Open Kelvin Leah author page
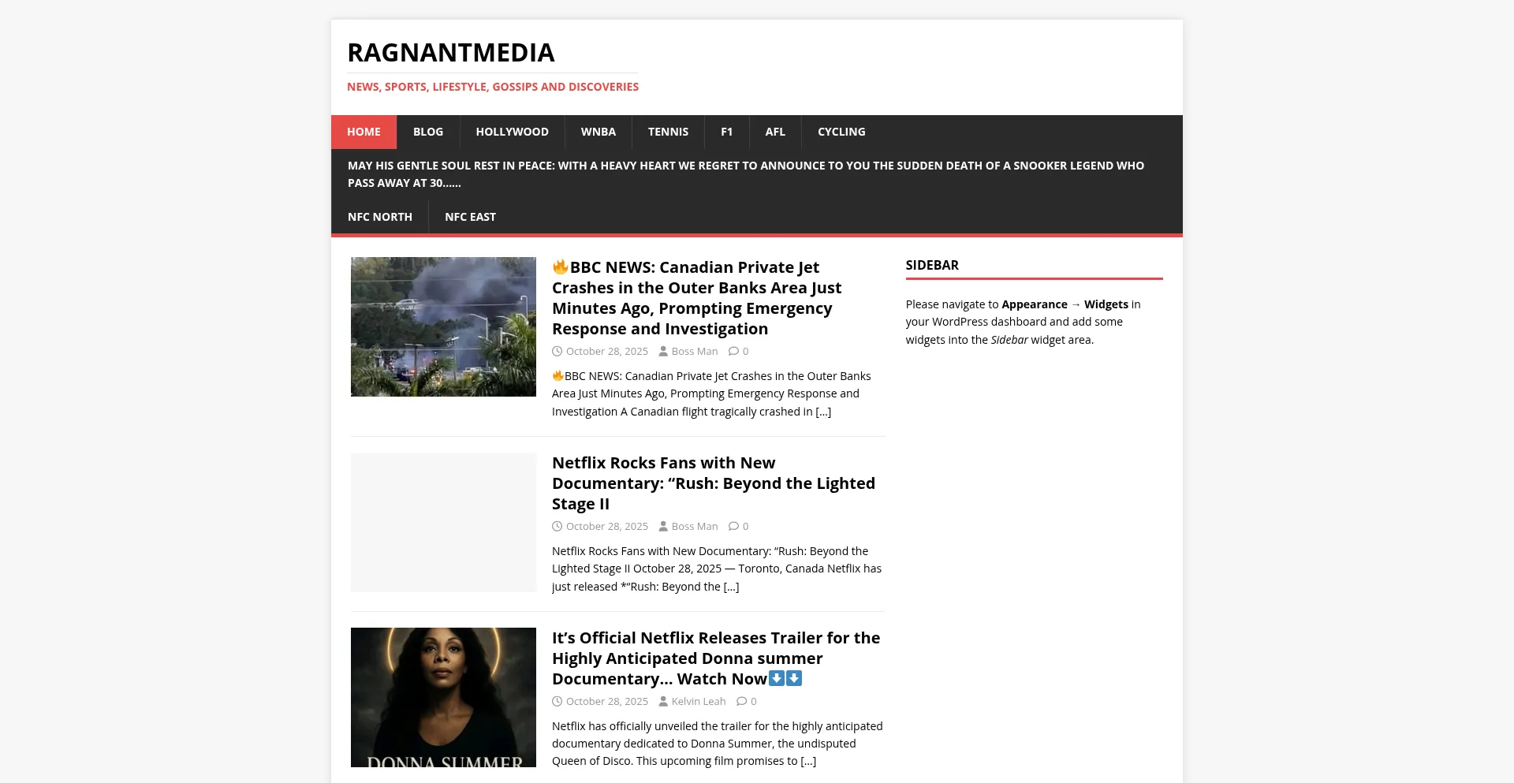Viewport: 1514px width, 783px height. coord(698,702)
